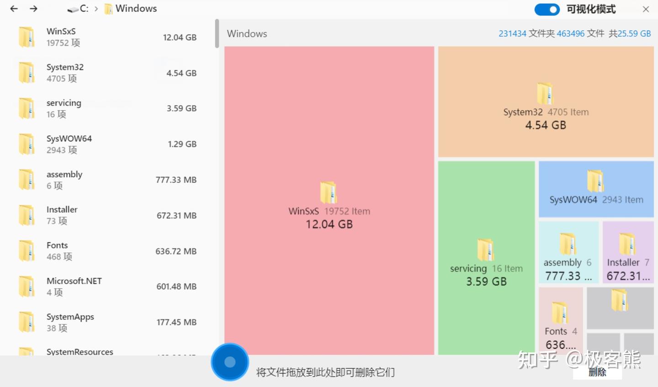Open the purple Installer treemap block

pos(628,252)
